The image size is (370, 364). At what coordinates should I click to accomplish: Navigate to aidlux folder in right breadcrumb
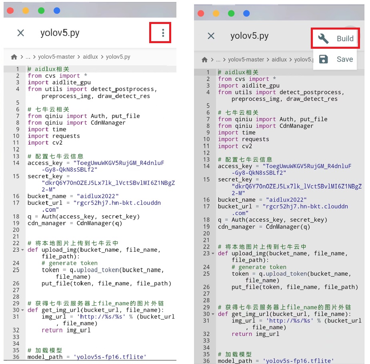point(280,60)
